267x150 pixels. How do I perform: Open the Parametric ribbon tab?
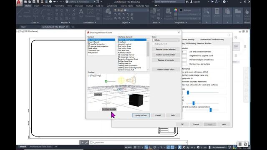click(59, 6)
